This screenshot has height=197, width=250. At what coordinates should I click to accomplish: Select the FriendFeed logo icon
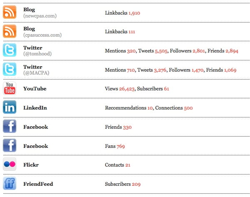10,184
